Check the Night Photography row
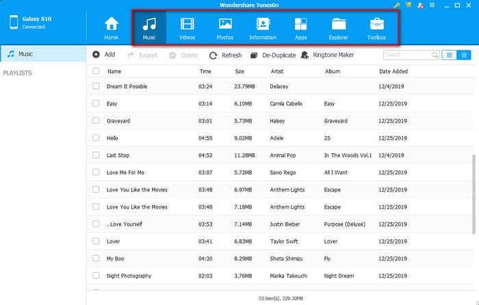Viewport: 479px width, 305px height. pos(96,276)
